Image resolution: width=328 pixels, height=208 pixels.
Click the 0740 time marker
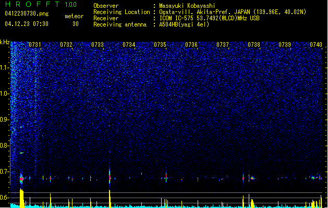316,45
